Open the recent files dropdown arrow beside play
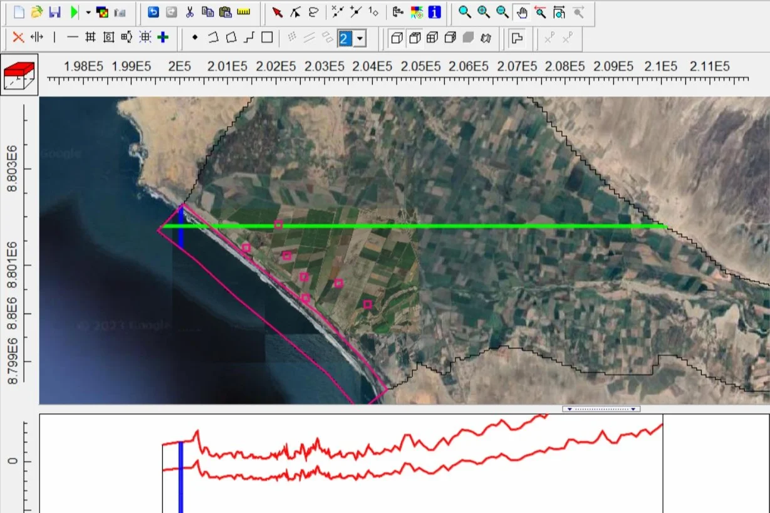The width and height of the screenshot is (770, 513). coord(88,11)
